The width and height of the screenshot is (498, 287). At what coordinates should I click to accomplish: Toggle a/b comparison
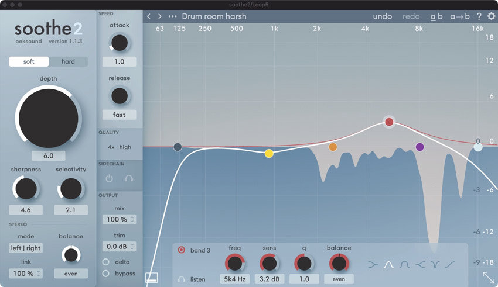(436, 16)
